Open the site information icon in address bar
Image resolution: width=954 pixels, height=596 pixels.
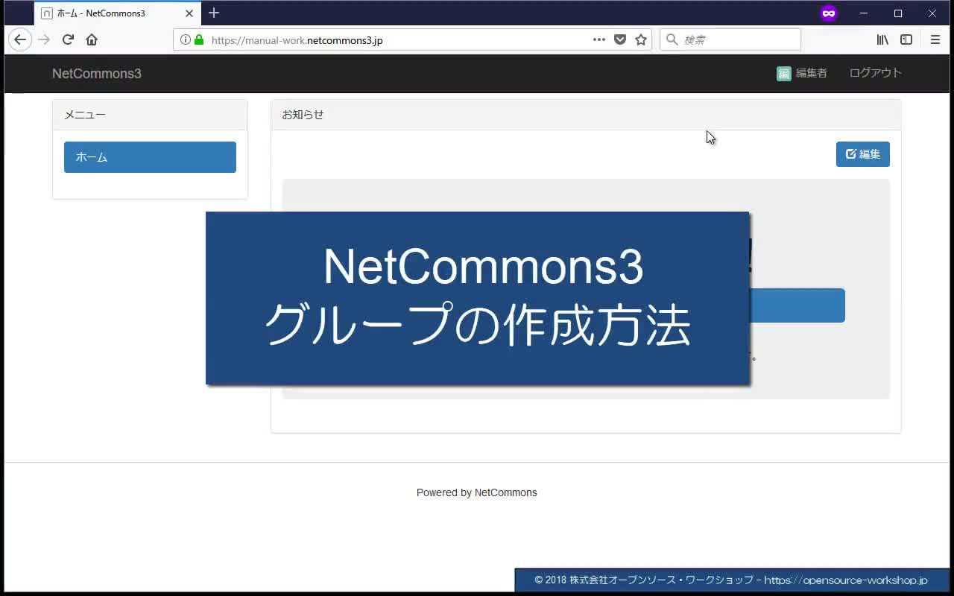(185, 39)
